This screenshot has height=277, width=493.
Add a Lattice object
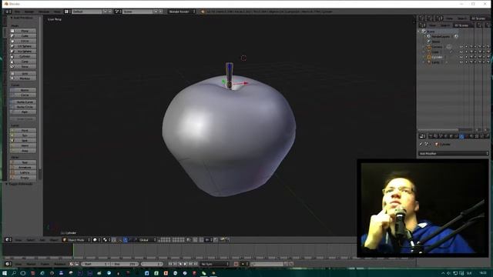click(x=23, y=172)
